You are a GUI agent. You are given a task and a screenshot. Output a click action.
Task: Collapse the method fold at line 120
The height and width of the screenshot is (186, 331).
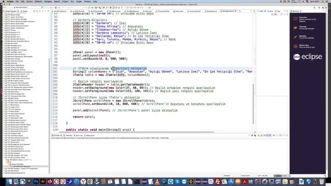tap(58, 130)
